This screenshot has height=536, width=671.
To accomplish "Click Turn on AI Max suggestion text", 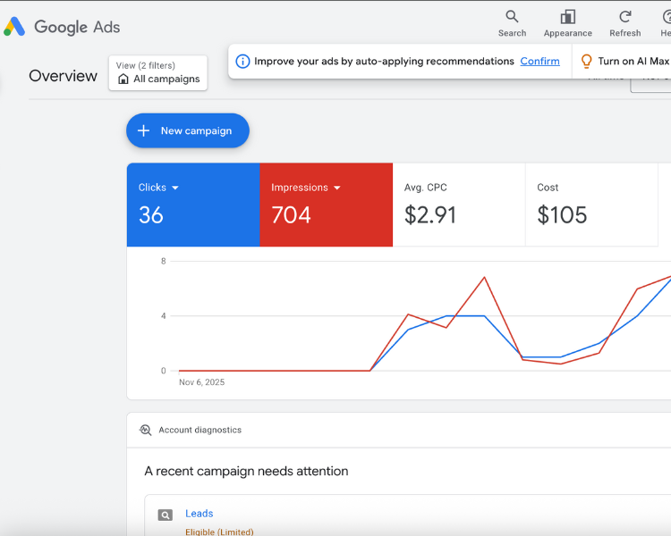I will 633,62.
